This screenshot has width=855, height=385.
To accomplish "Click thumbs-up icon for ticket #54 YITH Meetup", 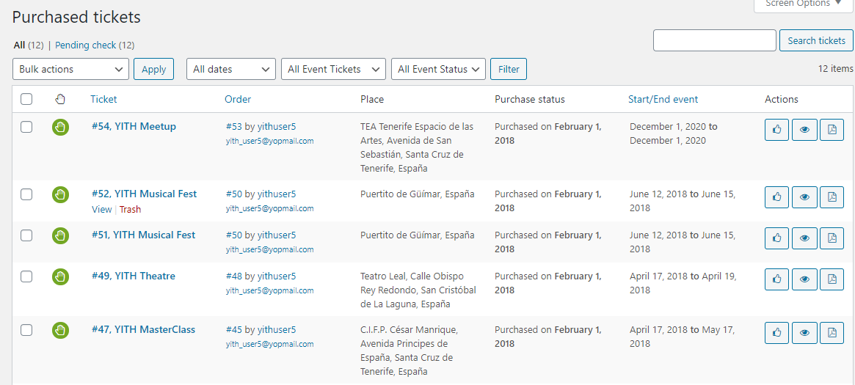I will click(776, 130).
